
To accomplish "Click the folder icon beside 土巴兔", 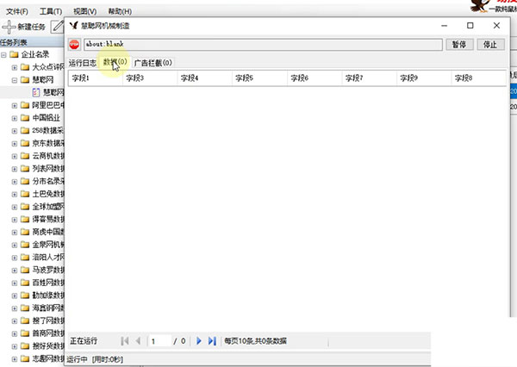I will coord(25,194).
